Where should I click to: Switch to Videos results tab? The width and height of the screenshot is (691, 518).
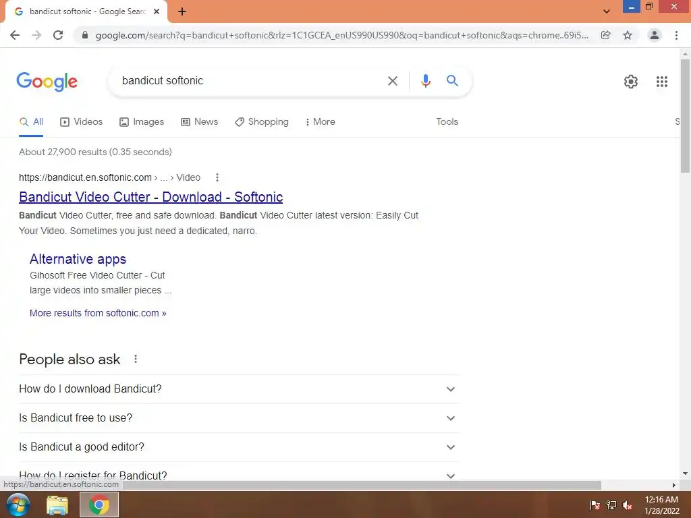click(82, 122)
